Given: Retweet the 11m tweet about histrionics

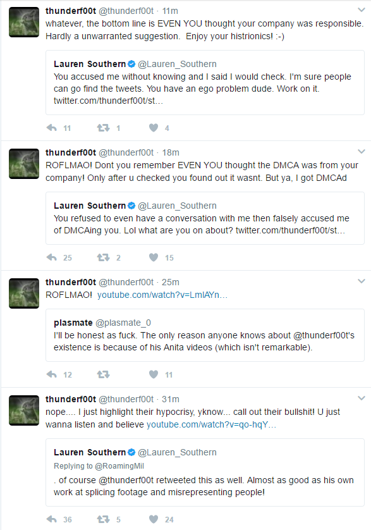Looking at the screenshot, I should [103, 128].
